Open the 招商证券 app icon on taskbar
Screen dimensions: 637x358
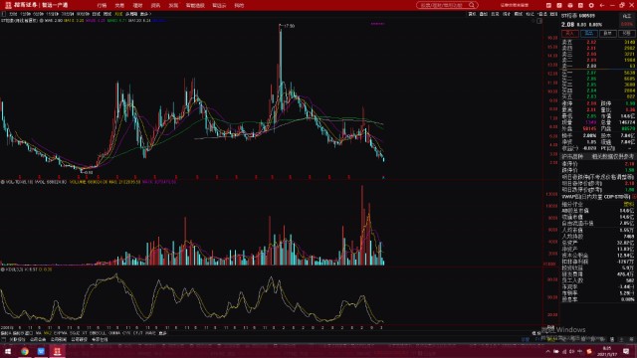click(x=58, y=351)
